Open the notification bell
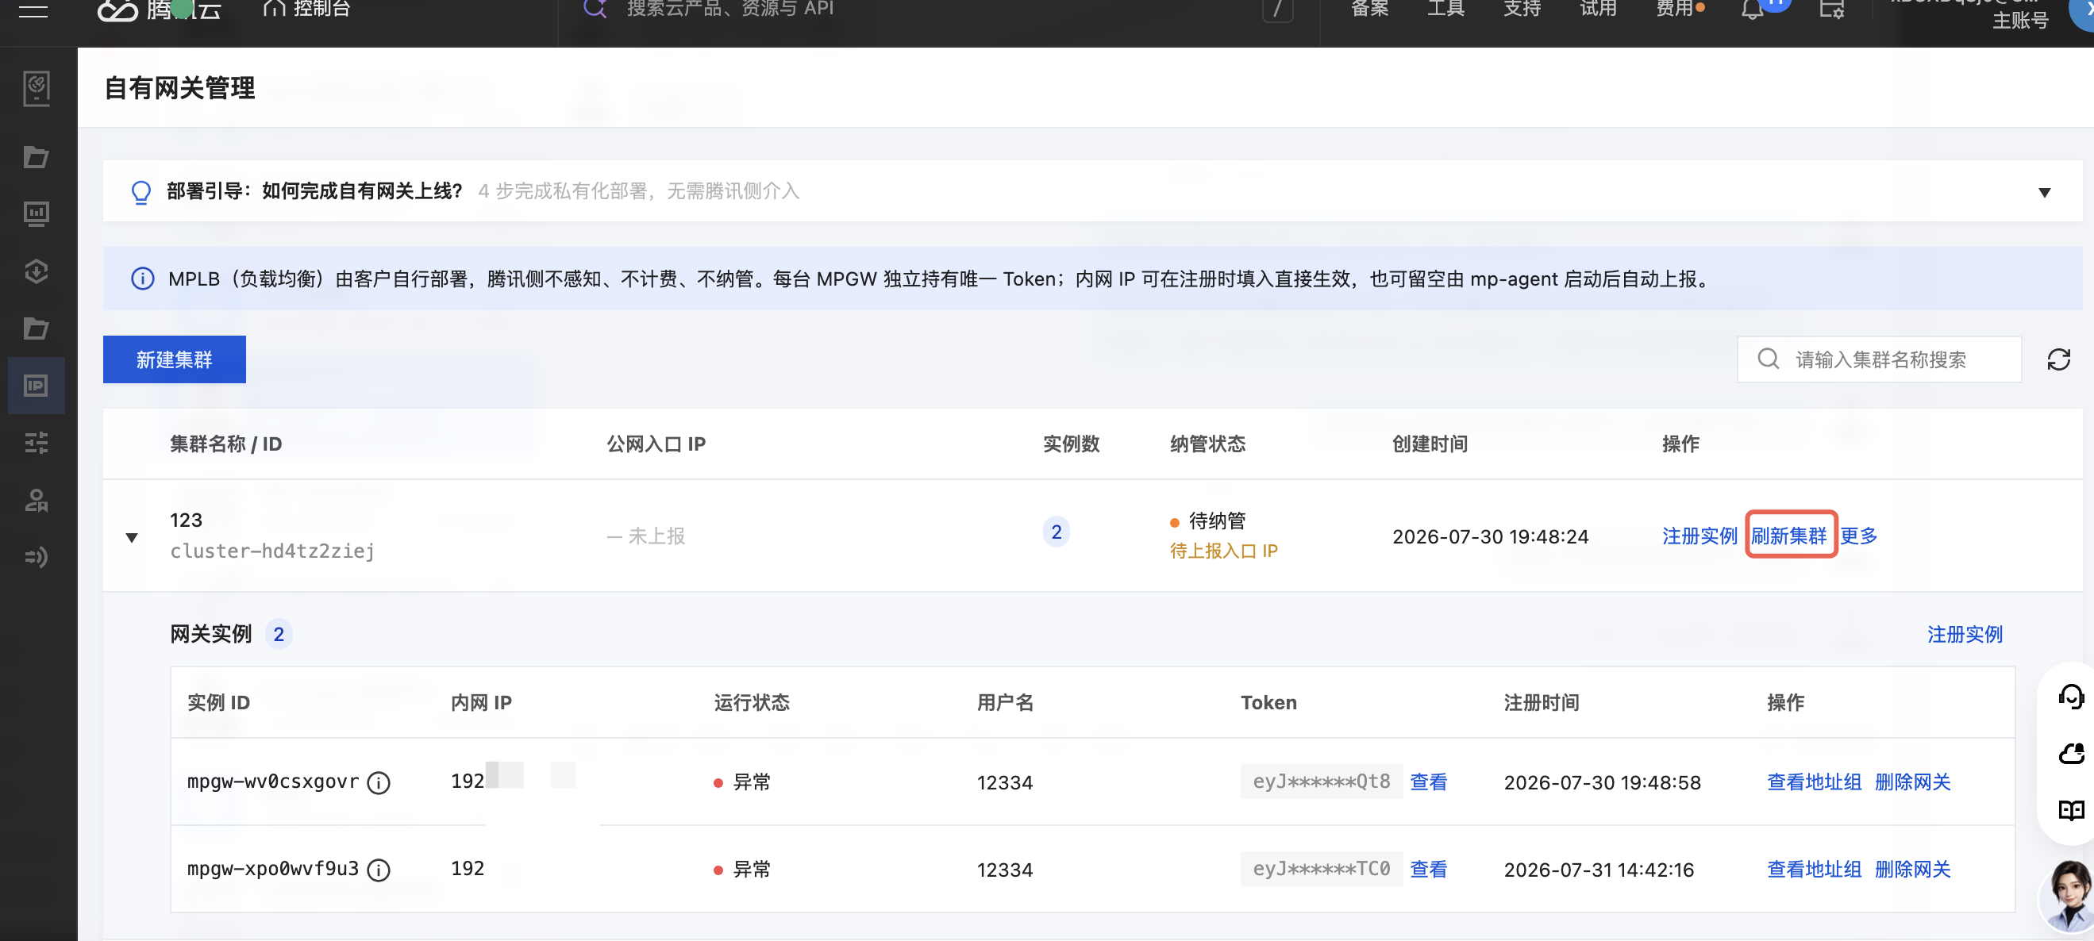The image size is (2094, 941). coord(1753,9)
